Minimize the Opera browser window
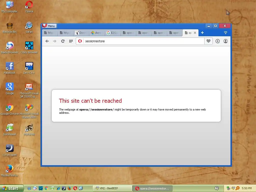 209,26
